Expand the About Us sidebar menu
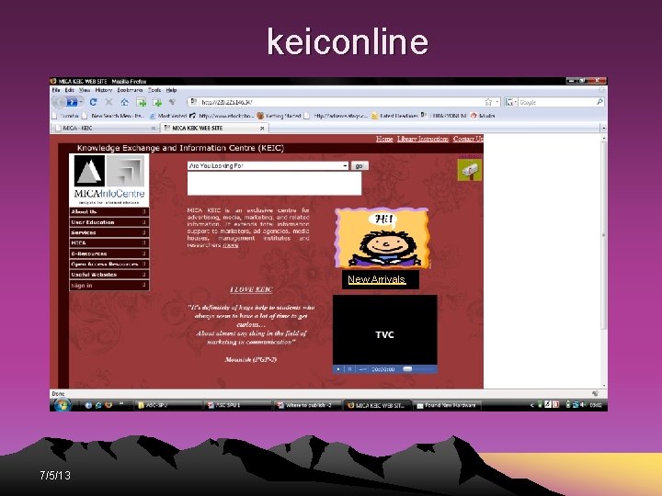This screenshot has height=496, width=662. tap(108, 212)
